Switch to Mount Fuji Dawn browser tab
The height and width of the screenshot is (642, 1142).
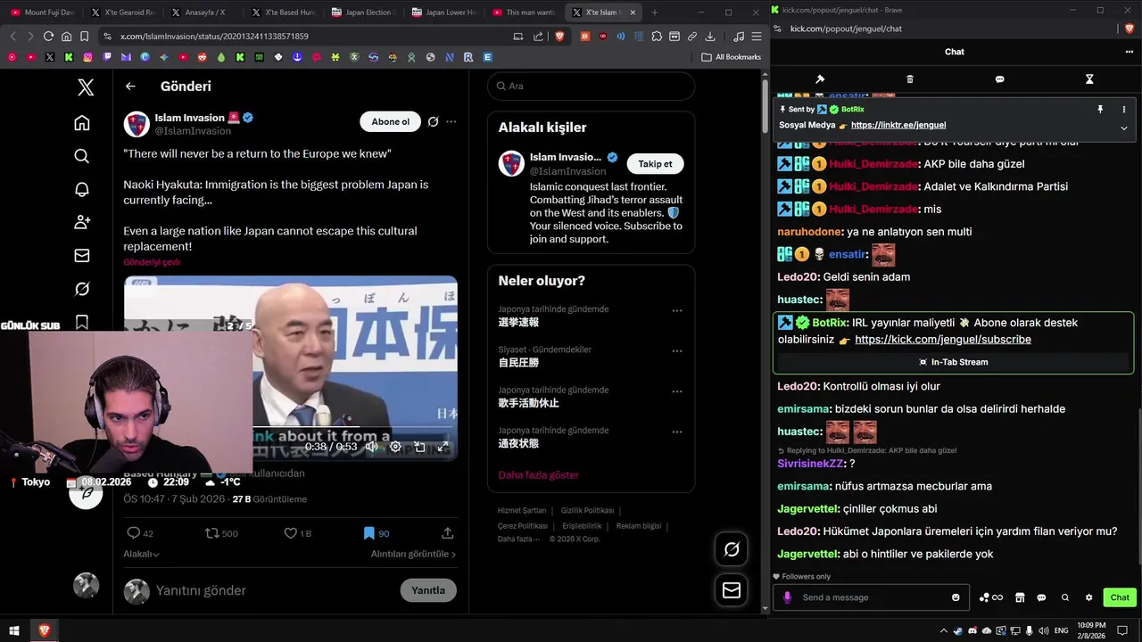click(43, 12)
